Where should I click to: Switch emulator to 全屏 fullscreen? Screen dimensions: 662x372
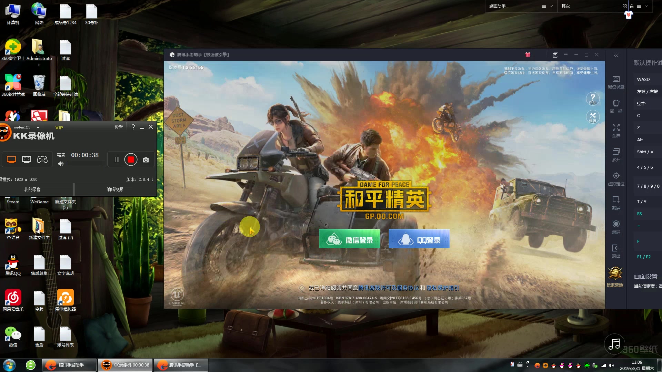(616, 131)
